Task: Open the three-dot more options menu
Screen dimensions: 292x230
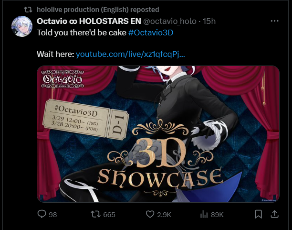Action: (274, 21)
